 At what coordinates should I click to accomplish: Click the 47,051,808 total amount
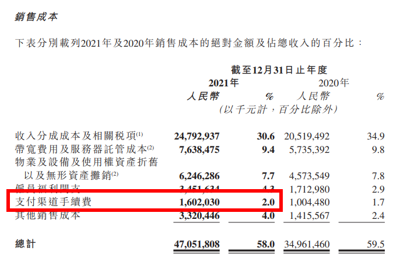coord(197,243)
